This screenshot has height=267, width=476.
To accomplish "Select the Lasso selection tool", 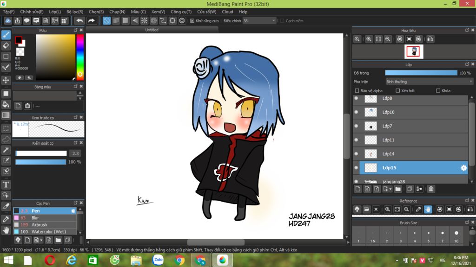I will point(6,139).
